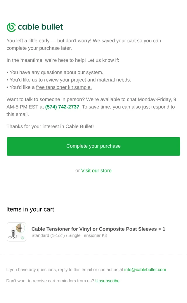The width and height of the screenshot is (187, 303).
Task: Click the 'Thanks for your interest' line
Action: (x=50, y=126)
